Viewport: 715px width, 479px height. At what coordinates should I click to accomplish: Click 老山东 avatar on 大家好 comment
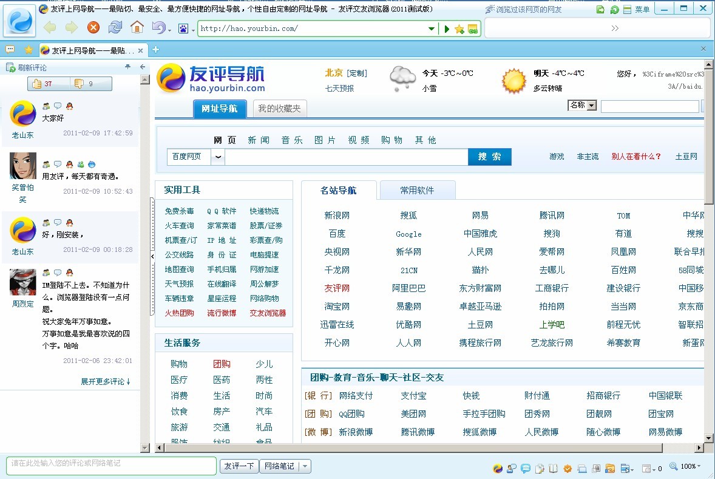23,113
